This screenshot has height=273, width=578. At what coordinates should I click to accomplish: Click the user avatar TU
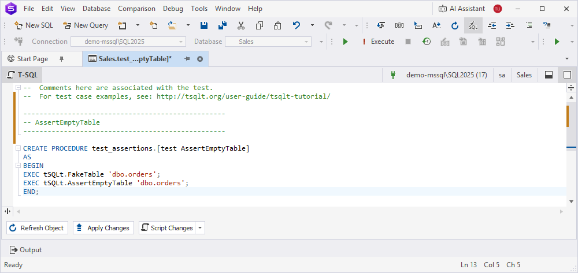pos(497,9)
